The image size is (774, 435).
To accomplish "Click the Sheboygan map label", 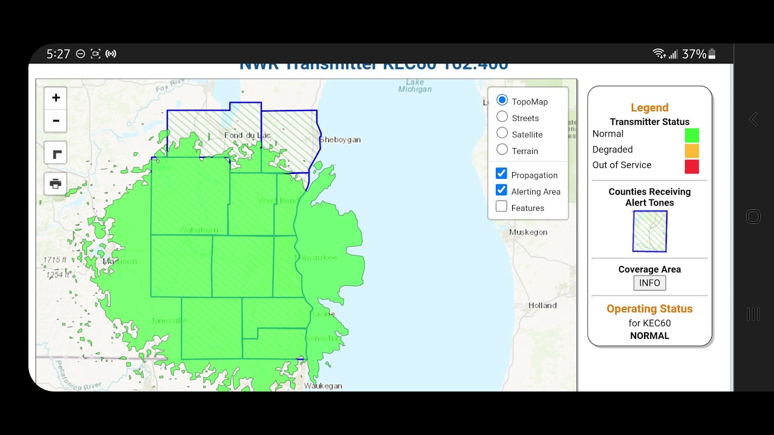I will (x=340, y=140).
